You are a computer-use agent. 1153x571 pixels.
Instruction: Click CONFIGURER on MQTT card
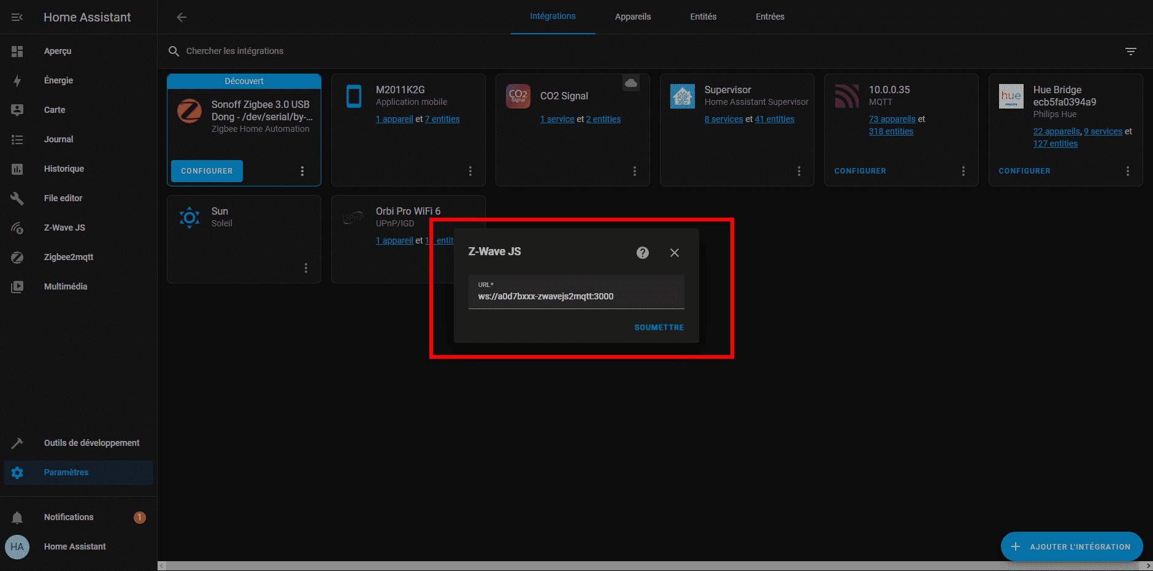pyautogui.click(x=860, y=171)
